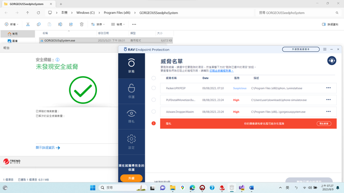Select the Adware.Dropper.Maxim threat row circle
Image resolution: width=344 pixels, height=193 pixels.
(x=153, y=112)
